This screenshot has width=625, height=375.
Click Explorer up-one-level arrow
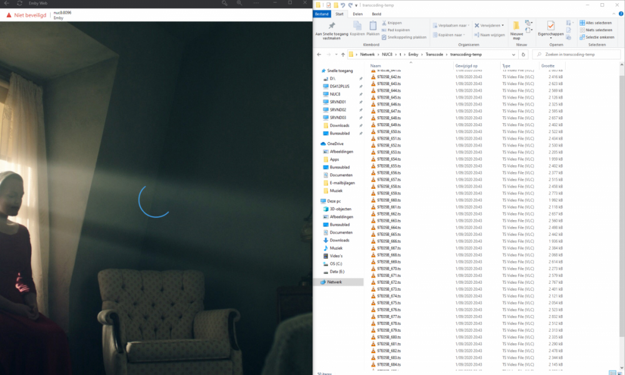[x=342, y=54]
